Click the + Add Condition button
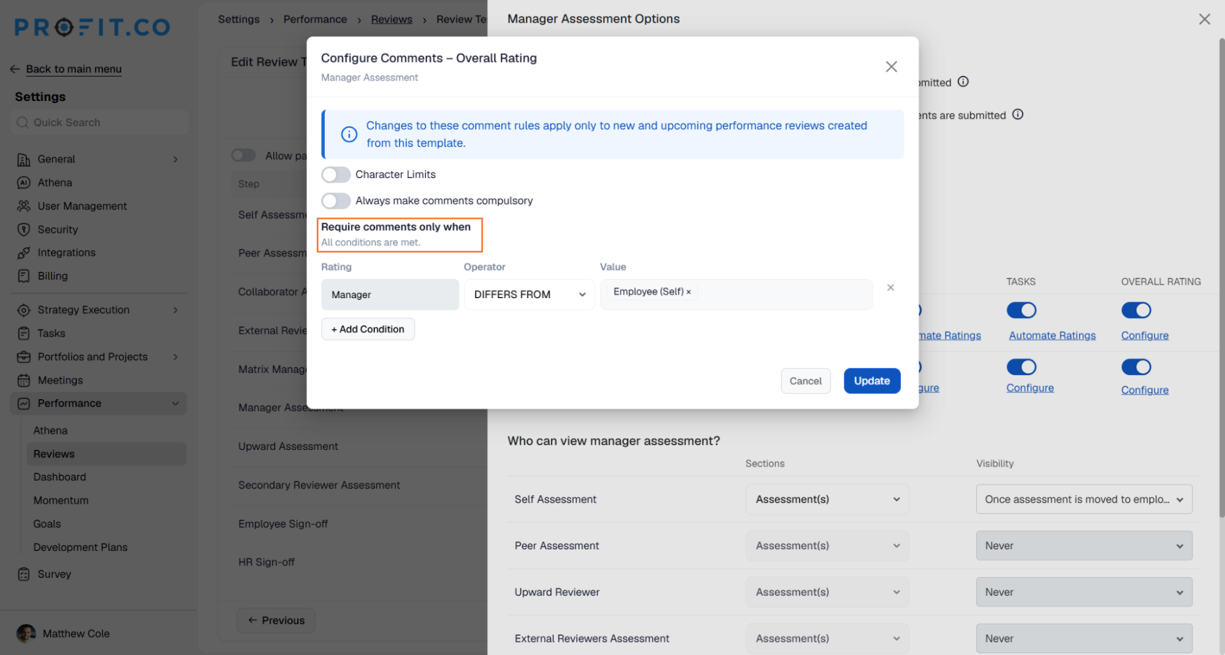Screen dimensions: 1225x655 point(368,329)
